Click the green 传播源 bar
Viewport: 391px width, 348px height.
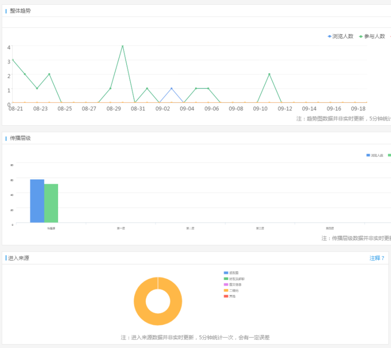point(51,203)
